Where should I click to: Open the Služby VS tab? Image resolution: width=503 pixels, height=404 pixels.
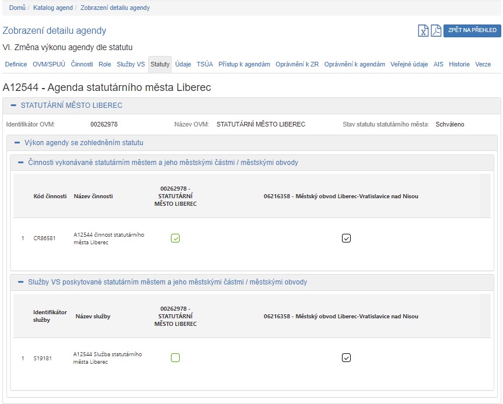[x=131, y=65]
